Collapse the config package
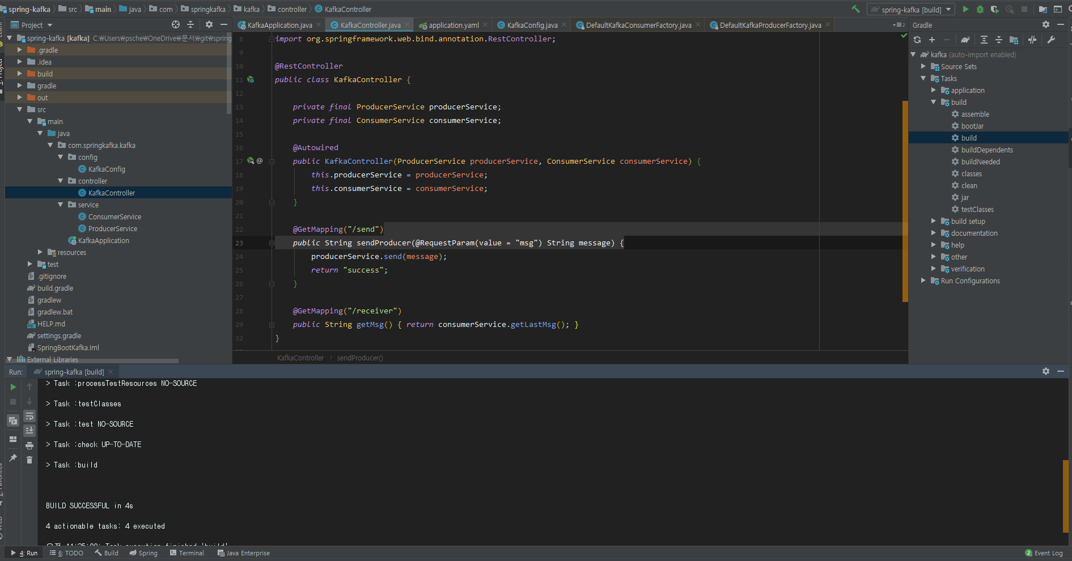The image size is (1072, 561). coord(61,157)
